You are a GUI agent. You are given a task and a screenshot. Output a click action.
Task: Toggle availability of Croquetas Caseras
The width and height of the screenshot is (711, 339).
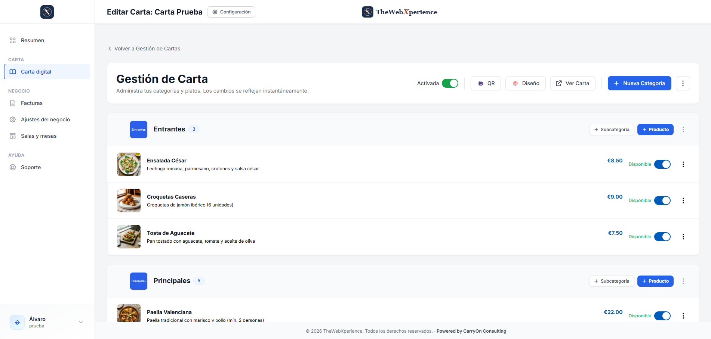(662, 200)
